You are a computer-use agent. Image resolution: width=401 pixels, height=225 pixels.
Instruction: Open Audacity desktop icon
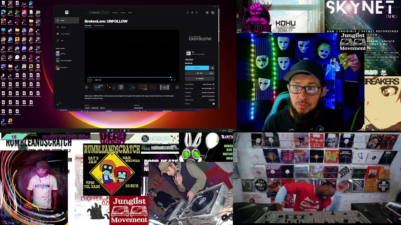tap(10, 22)
